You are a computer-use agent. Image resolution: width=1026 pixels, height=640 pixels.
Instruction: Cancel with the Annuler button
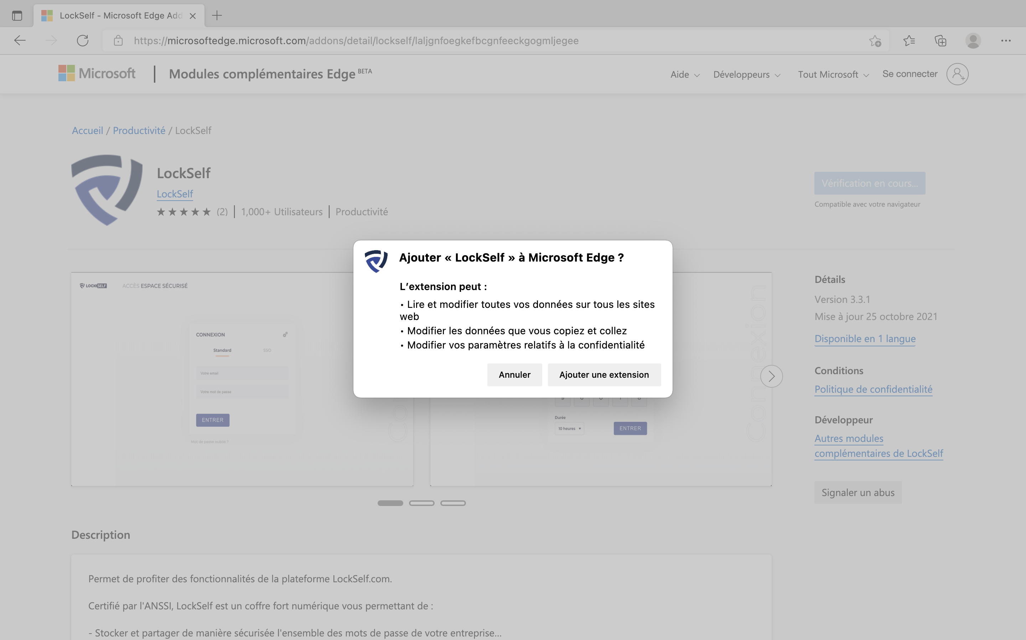514,375
